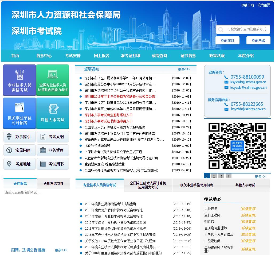
Task: Open 深圳市2016年下半年公开招考紧缺专业公务员公告 notice
Action: click(120, 96)
